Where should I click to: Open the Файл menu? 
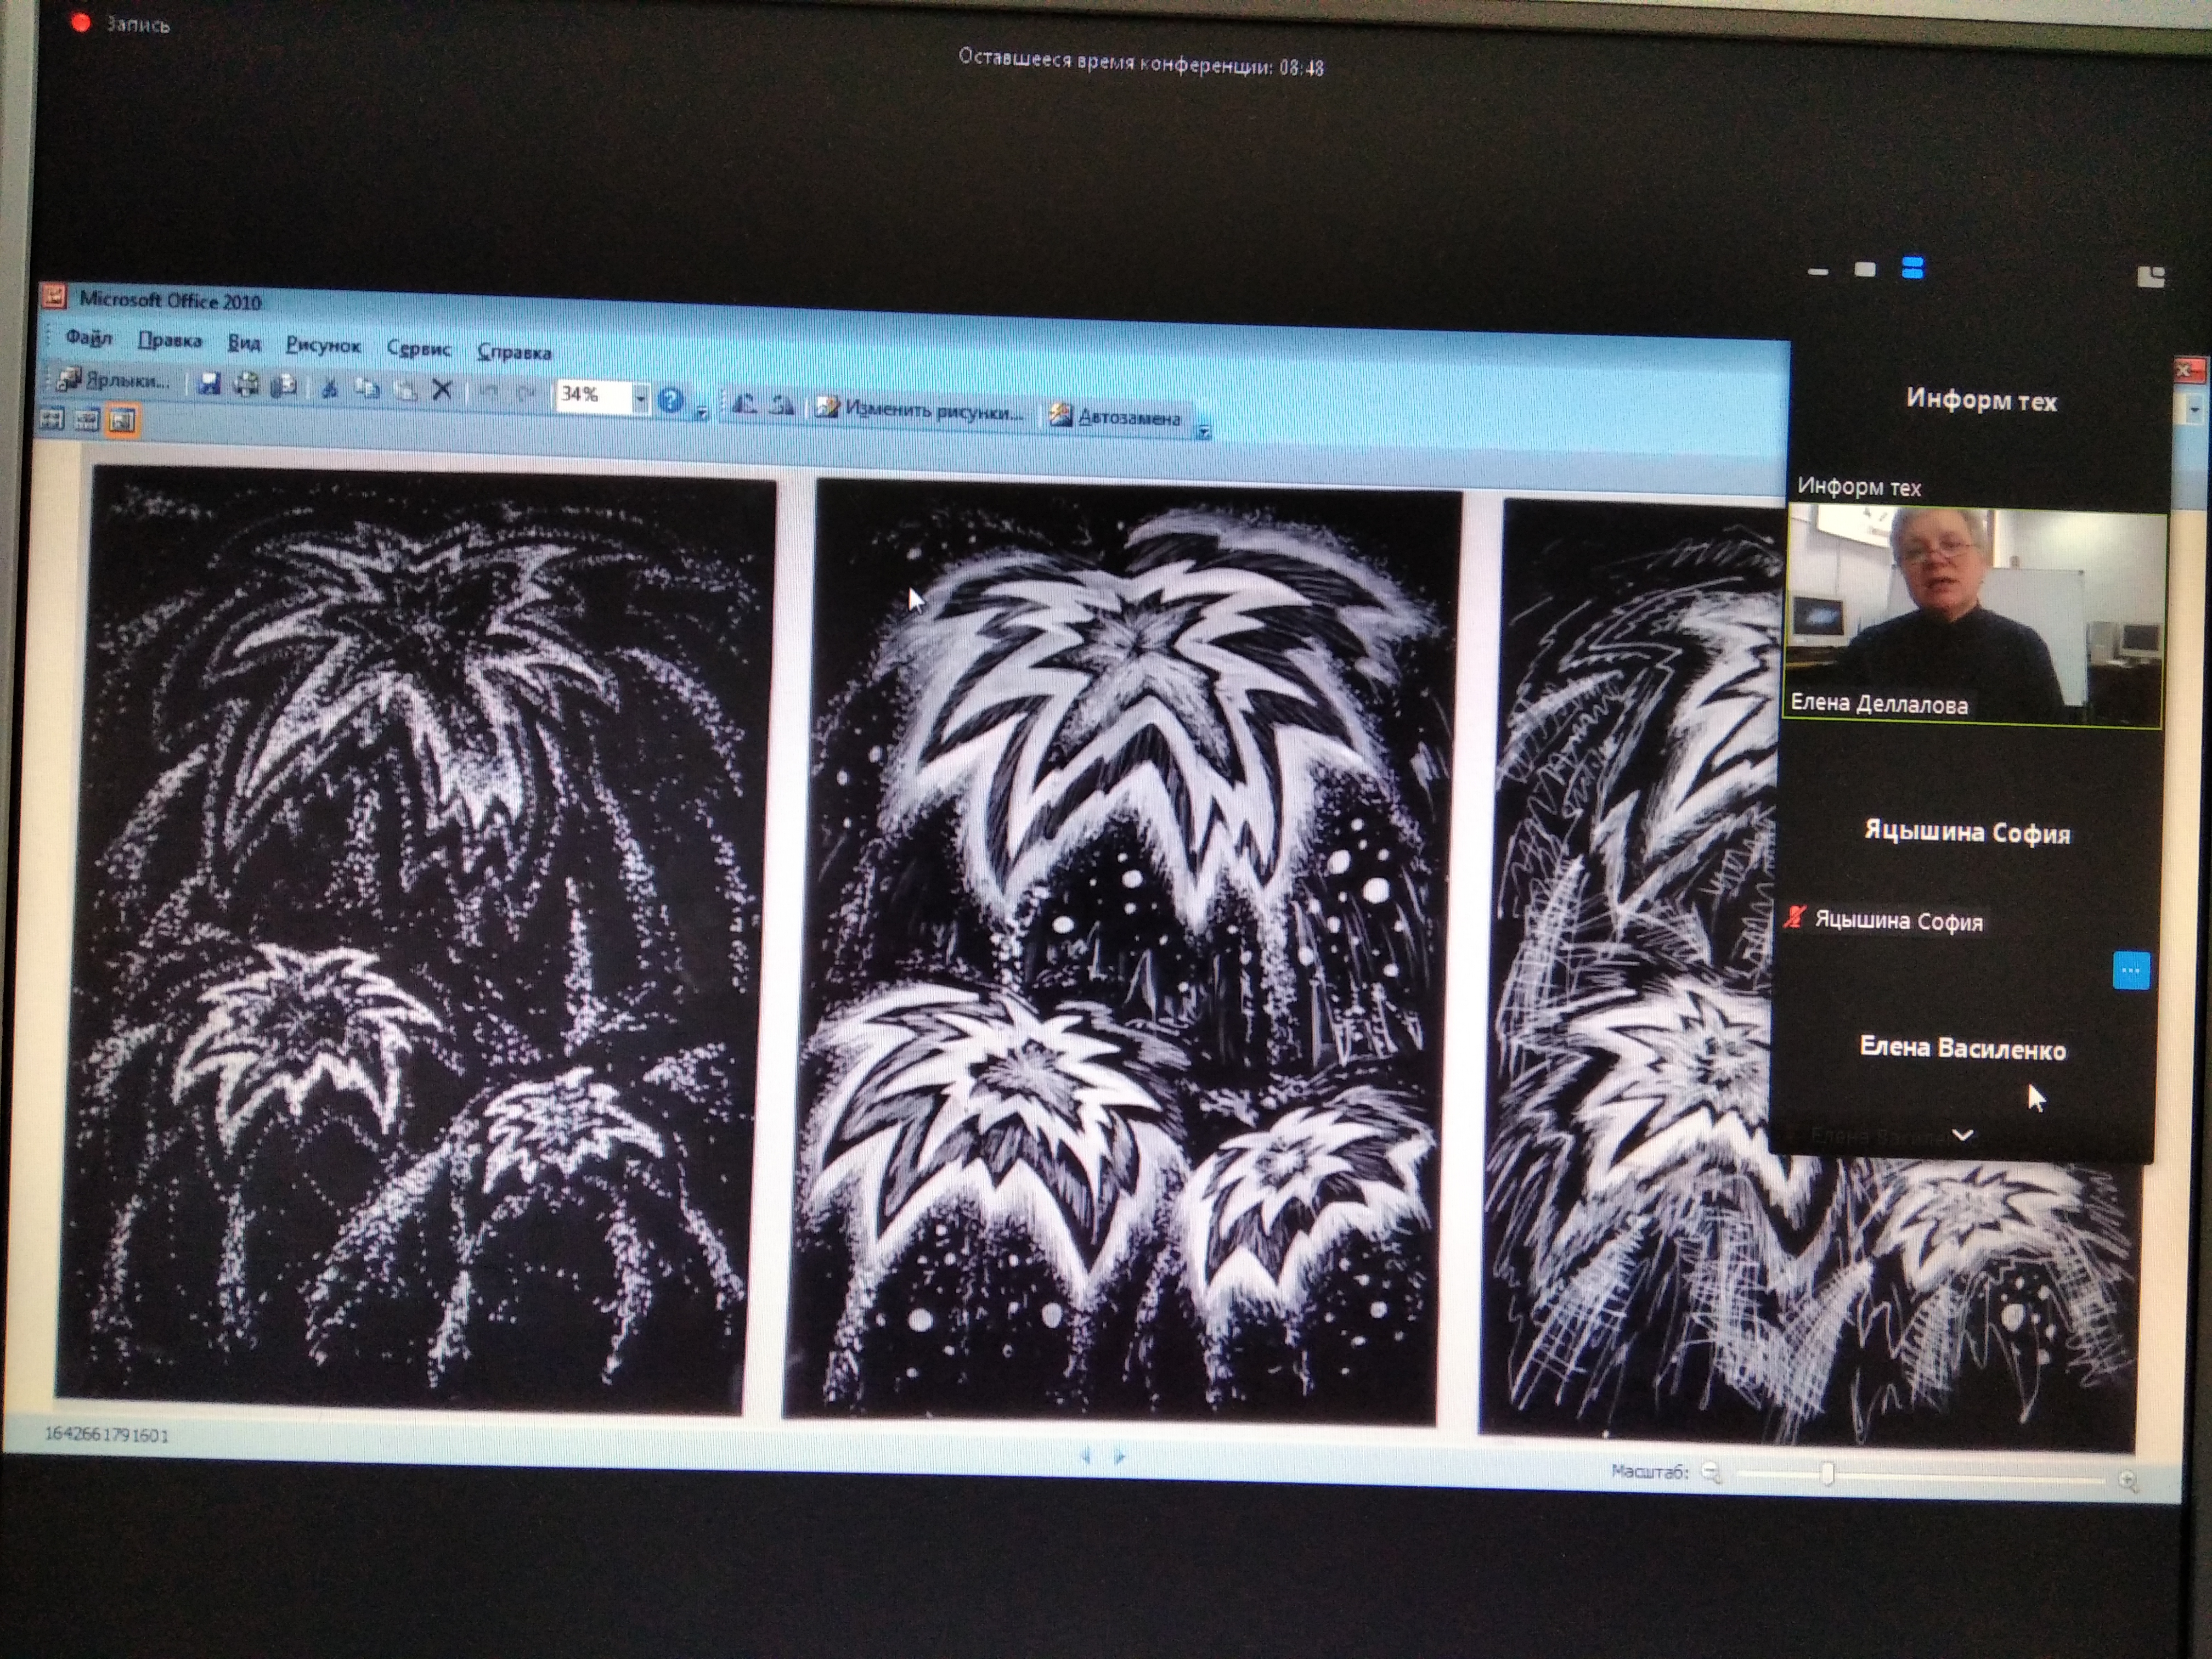(88, 338)
